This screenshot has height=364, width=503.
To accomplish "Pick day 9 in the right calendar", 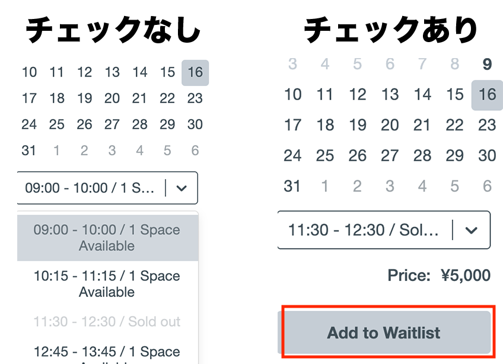I will coord(487,64).
